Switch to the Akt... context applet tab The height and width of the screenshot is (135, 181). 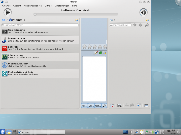click(x=84, y=106)
